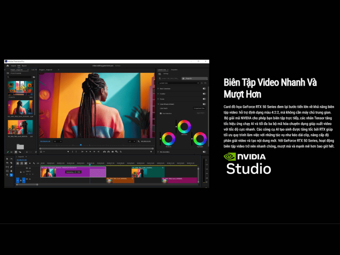The width and height of the screenshot is (340, 255).
Task: Switch Project panel to freeform view
Action: pyautogui.click(x=20, y=152)
